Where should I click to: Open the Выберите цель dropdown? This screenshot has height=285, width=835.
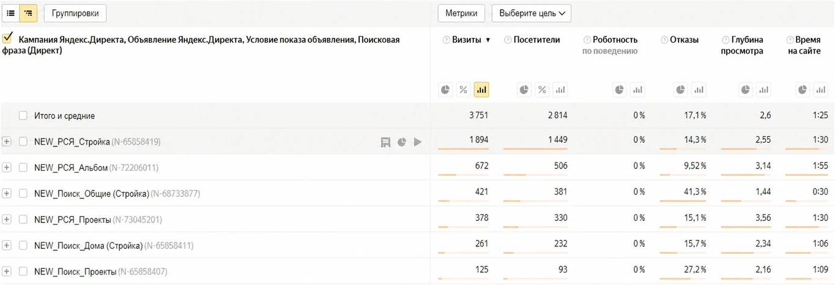532,13
